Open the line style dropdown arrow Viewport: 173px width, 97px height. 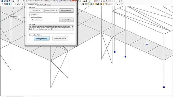[81, 4]
